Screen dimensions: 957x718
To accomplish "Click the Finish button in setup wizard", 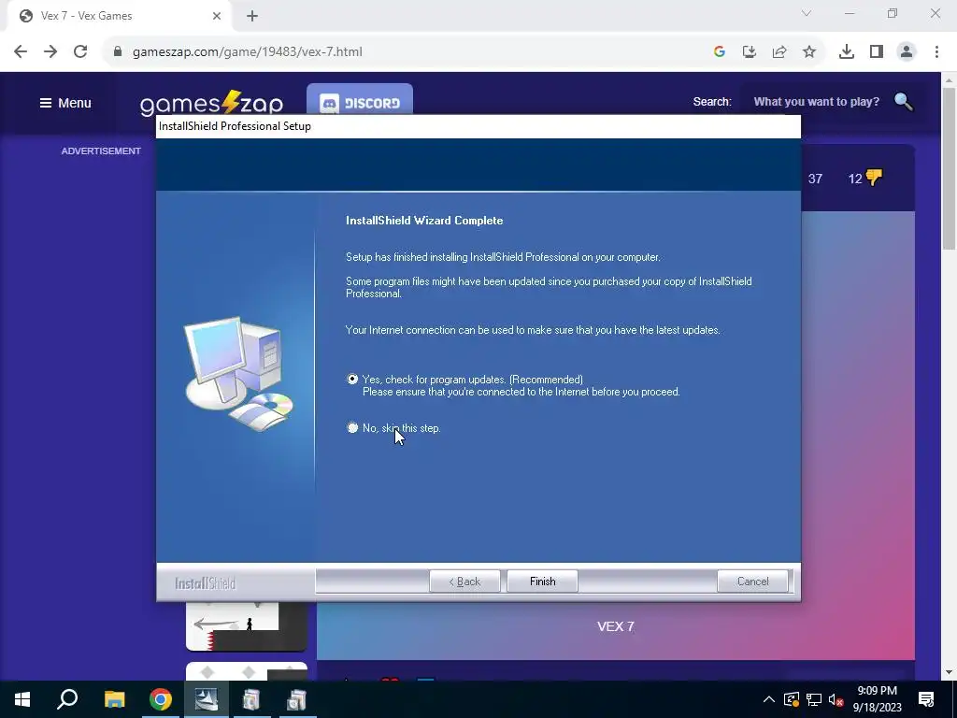I will [543, 582].
